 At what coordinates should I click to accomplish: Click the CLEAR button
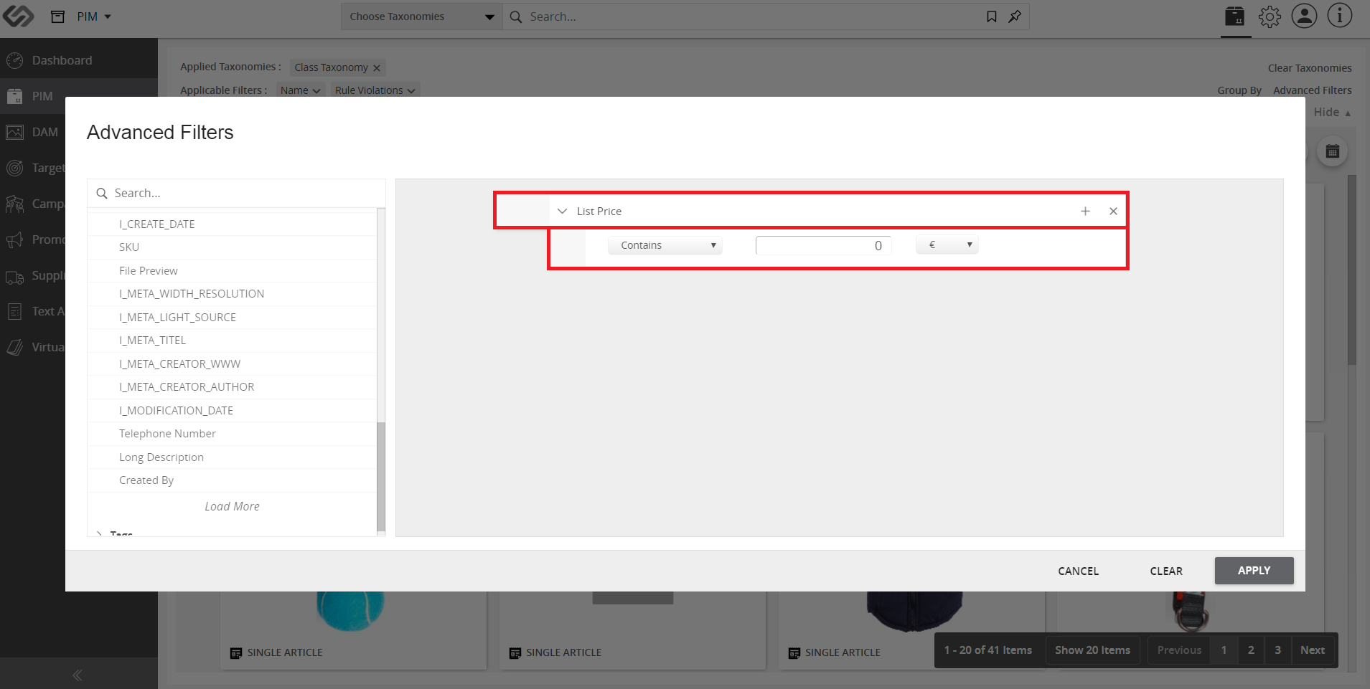tap(1166, 571)
